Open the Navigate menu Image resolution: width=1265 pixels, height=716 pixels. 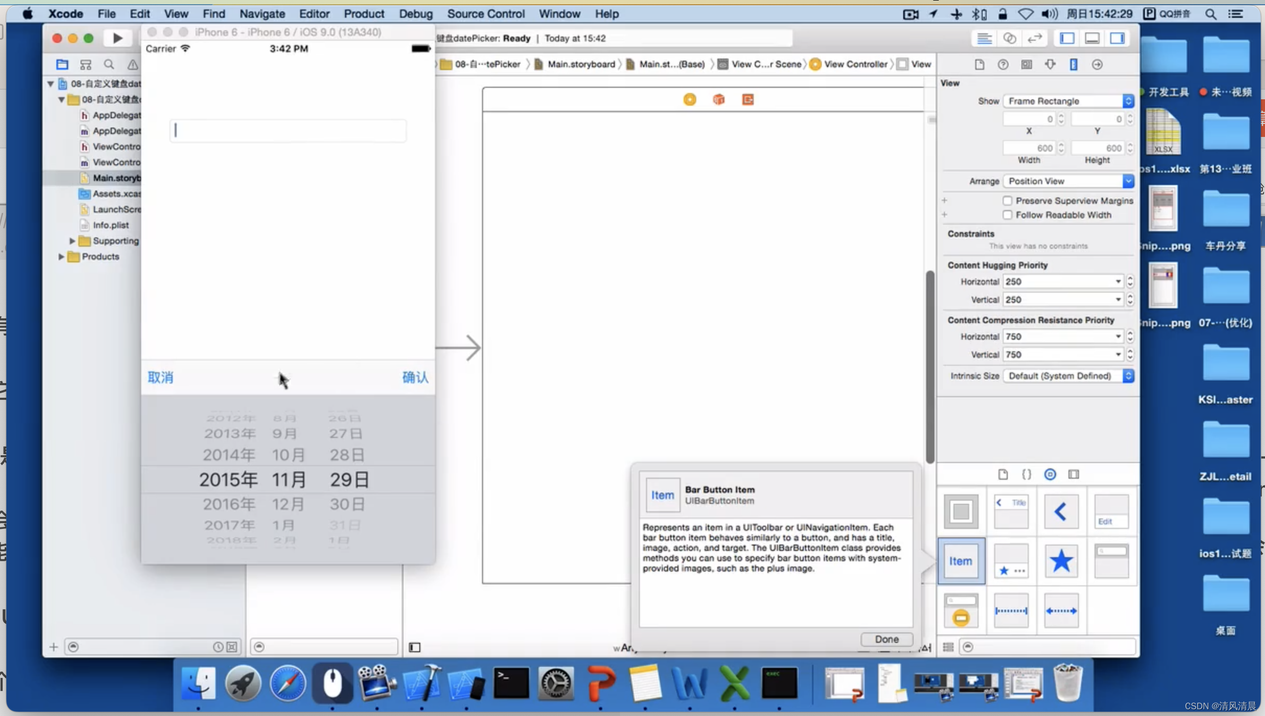tap(262, 14)
